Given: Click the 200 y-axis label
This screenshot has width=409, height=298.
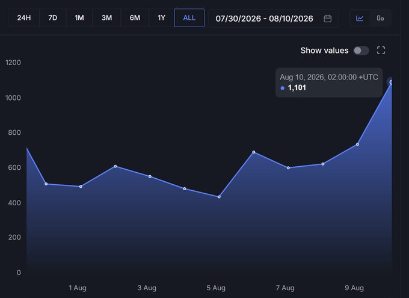Looking at the screenshot, I should click(x=14, y=237).
